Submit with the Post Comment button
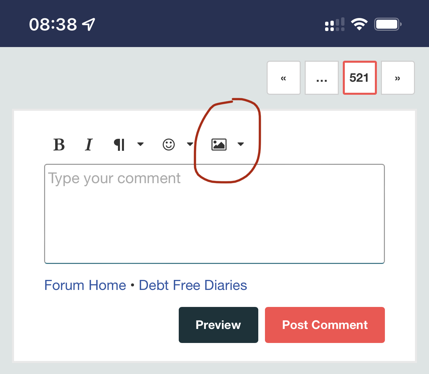This screenshot has height=374, width=429. click(x=325, y=325)
